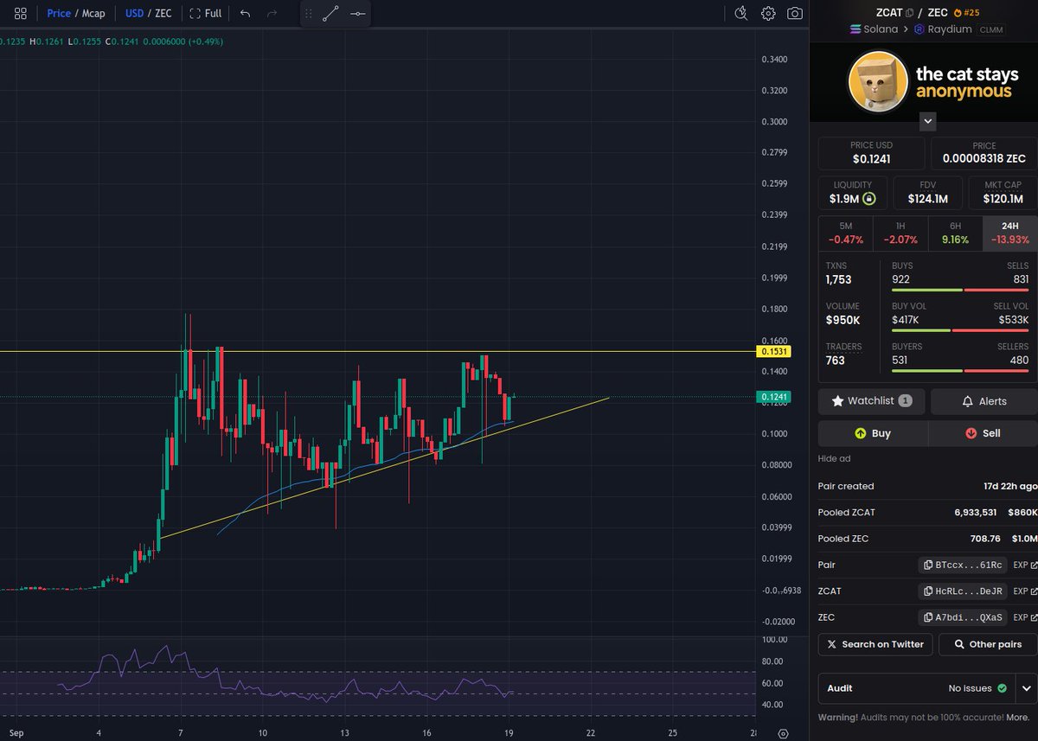Expand the Audit section chevron
The image size is (1038, 741).
click(1027, 688)
